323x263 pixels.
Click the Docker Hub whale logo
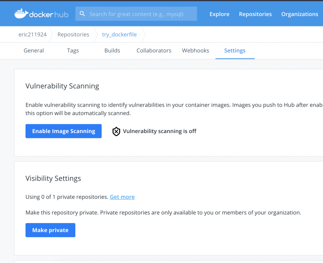(x=21, y=14)
